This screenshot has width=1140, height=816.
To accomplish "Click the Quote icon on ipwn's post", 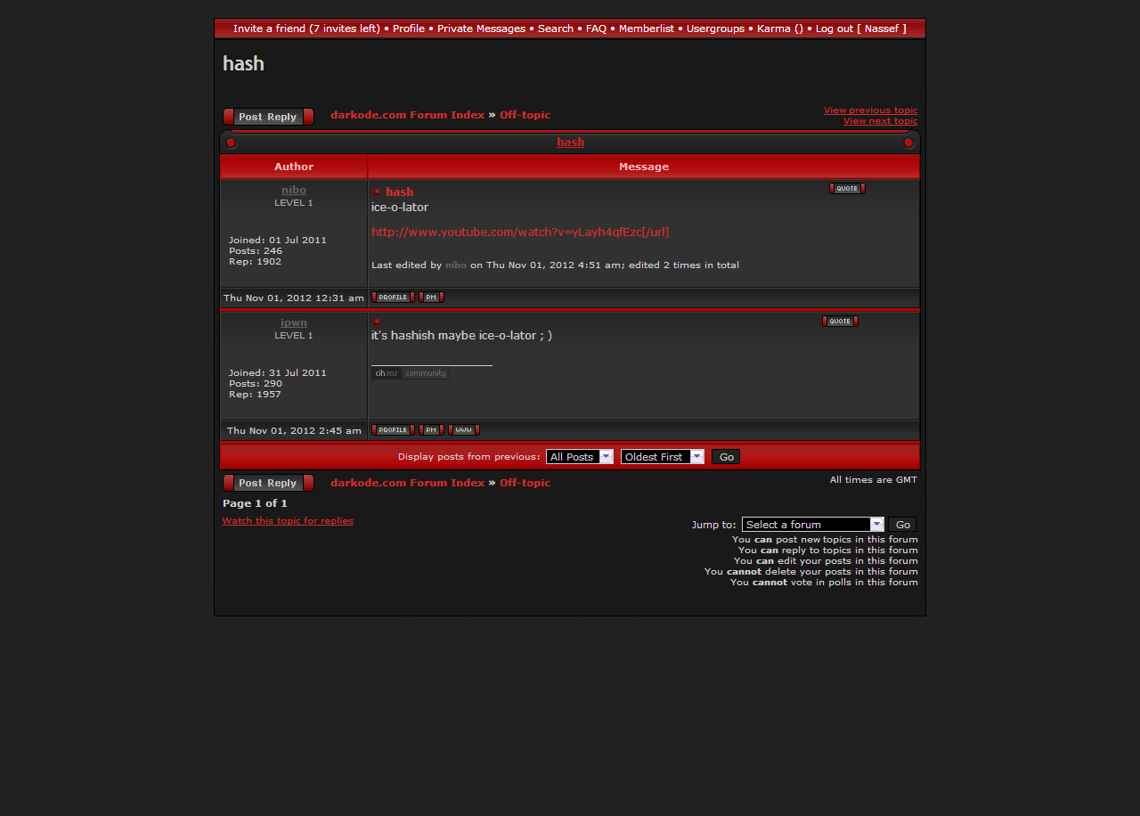I will point(839,322).
